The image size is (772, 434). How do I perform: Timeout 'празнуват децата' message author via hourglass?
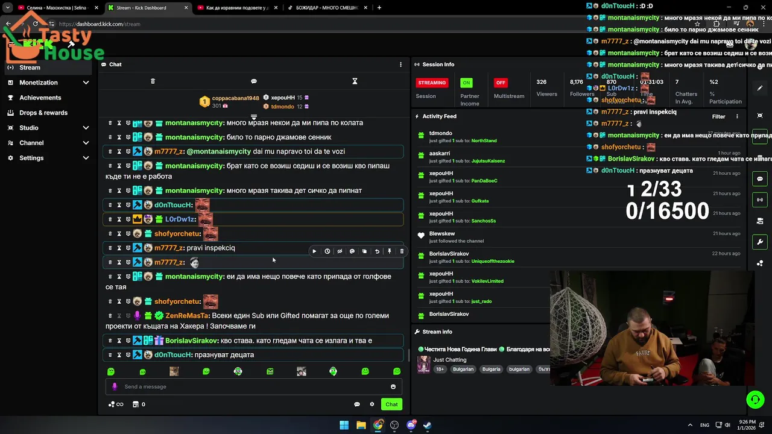tap(119, 355)
